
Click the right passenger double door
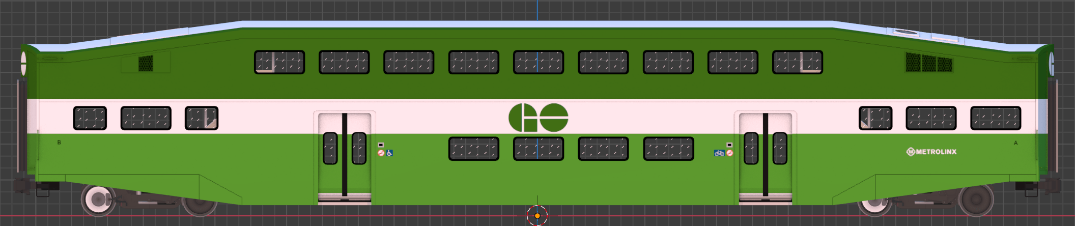(x=765, y=155)
